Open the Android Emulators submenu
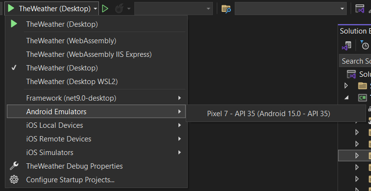 (x=97, y=111)
